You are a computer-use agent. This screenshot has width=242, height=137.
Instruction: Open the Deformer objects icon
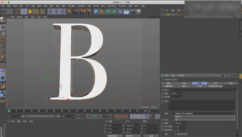120,11
